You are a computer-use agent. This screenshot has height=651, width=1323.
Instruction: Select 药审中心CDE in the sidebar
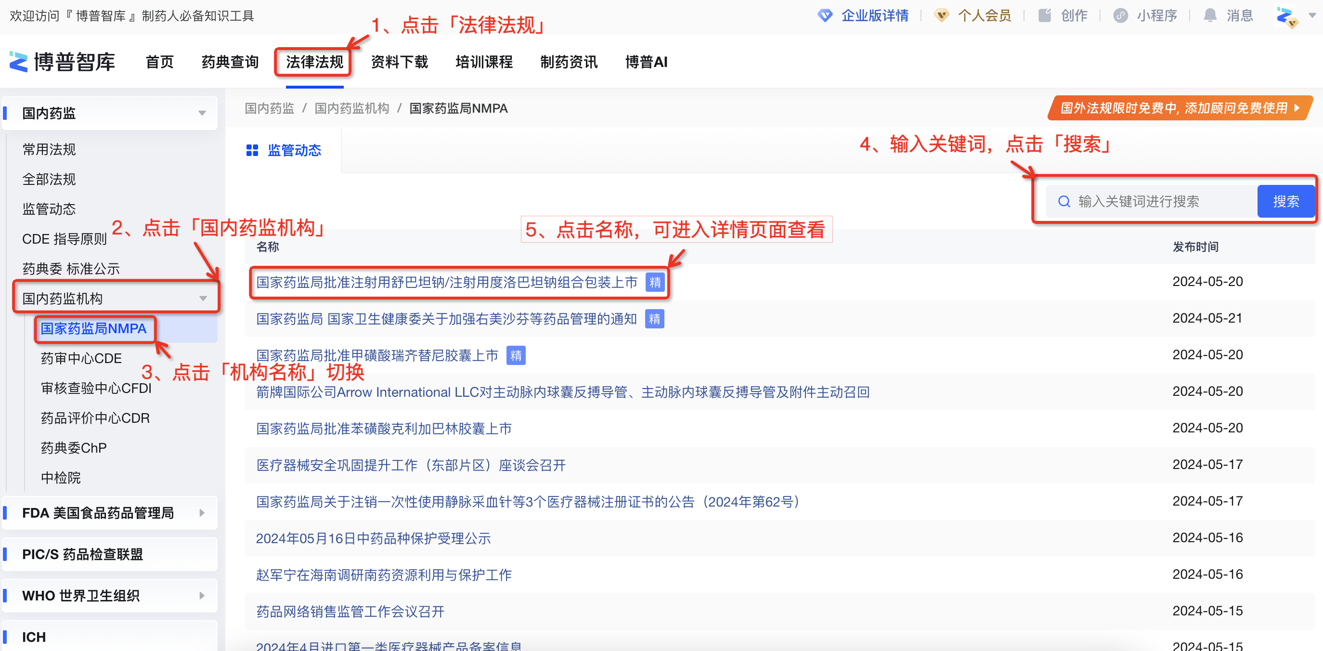[81, 358]
